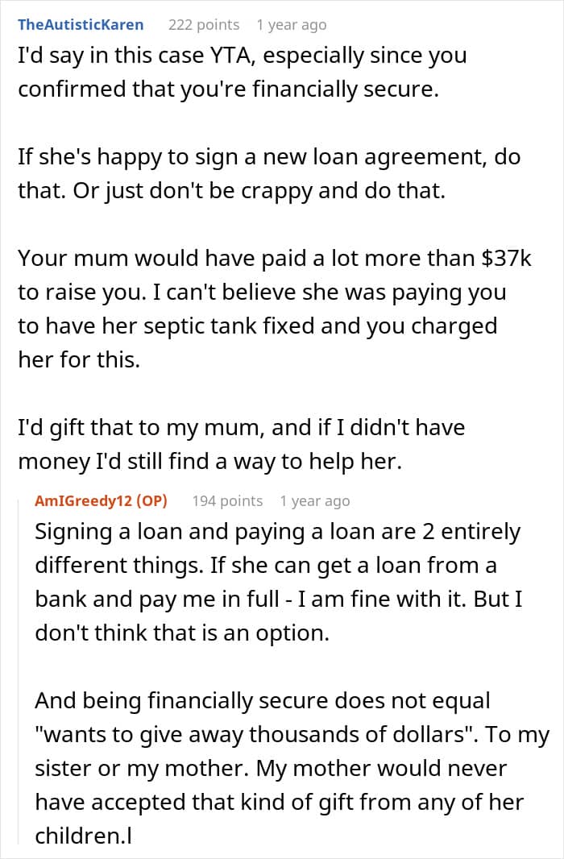This screenshot has height=859, width=564.
Task: Click the top comment's '1 year ago' timestamp
Action: (291, 25)
